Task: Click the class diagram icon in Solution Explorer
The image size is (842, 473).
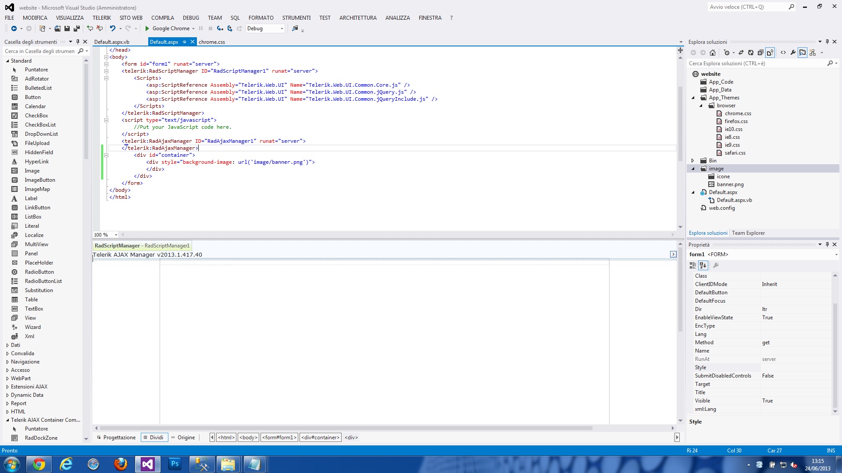Action: 813,53
